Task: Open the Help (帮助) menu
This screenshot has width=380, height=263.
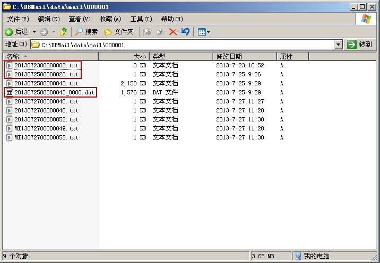Action: pos(172,19)
